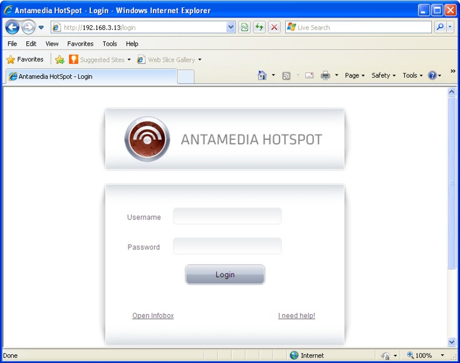This screenshot has width=460, height=363.
Task: Open the Help menu
Action: coord(132,44)
